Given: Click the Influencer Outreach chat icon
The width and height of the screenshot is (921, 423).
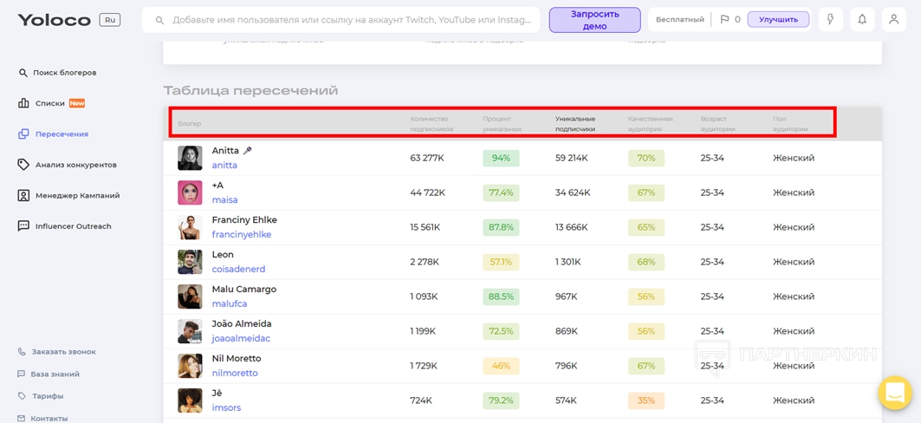Looking at the screenshot, I should click(x=23, y=226).
